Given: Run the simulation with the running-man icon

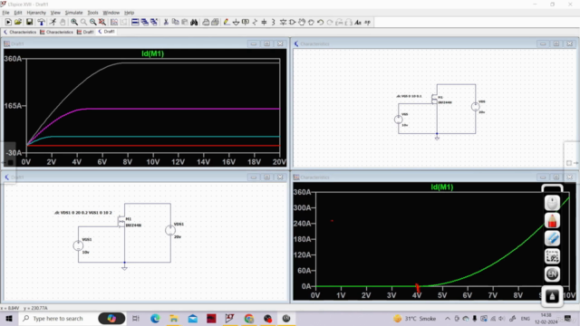Looking at the screenshot, I should tap(53, 22).
